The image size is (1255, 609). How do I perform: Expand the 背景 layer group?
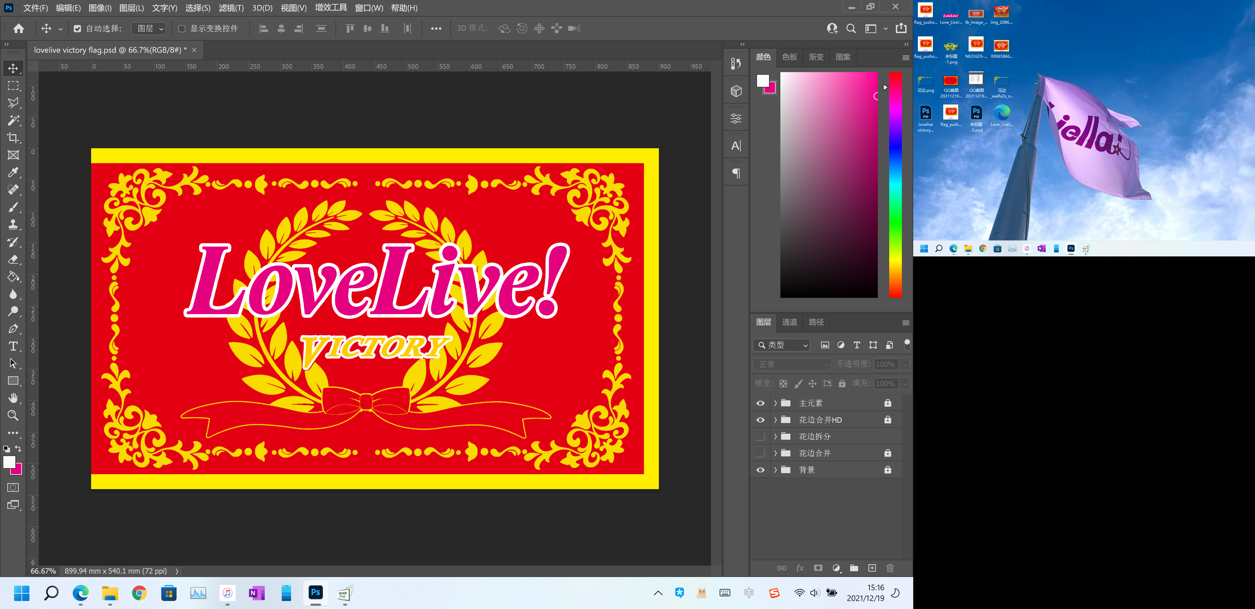point(775,470)
